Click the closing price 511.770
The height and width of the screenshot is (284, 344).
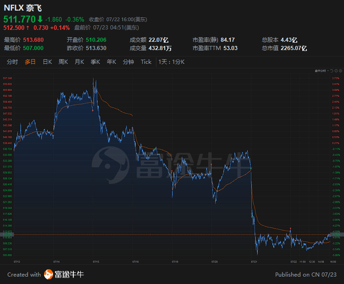click(19, 19)
